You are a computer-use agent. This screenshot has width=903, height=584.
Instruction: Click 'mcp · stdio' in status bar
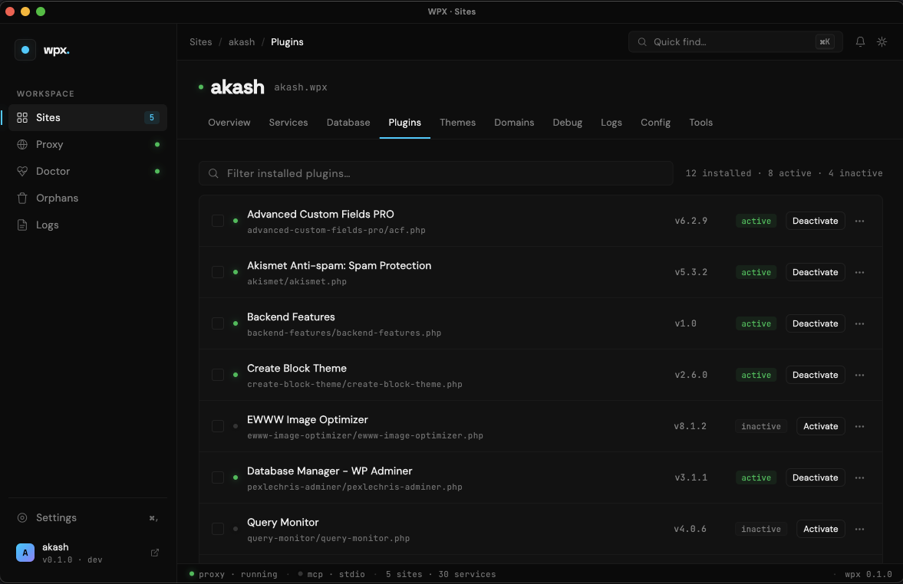click(336, 574)
